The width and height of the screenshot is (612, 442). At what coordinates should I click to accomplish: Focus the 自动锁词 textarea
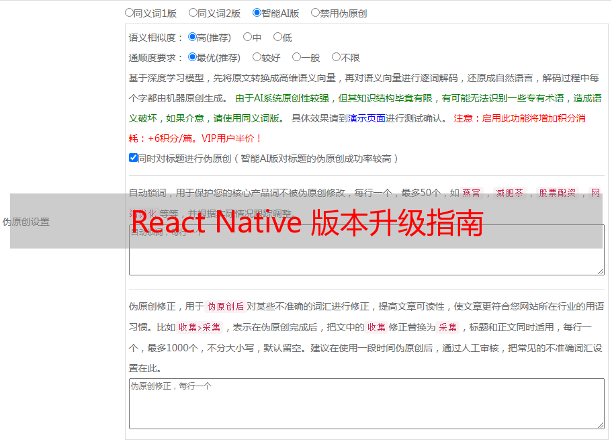(367, 250)
